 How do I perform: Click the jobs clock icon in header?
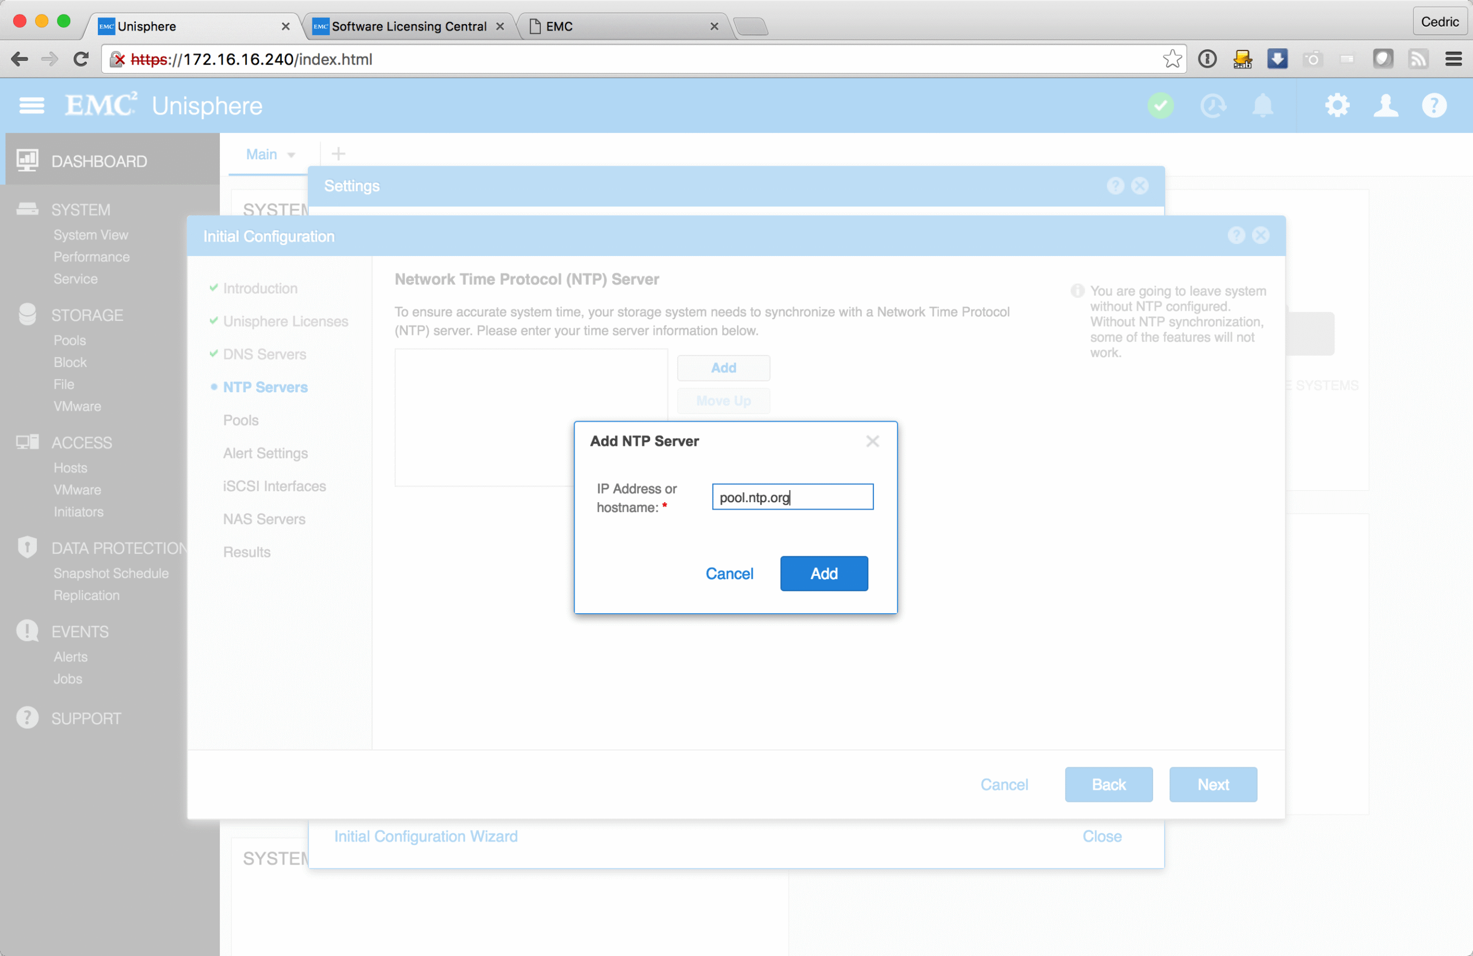pos(1212,106)
